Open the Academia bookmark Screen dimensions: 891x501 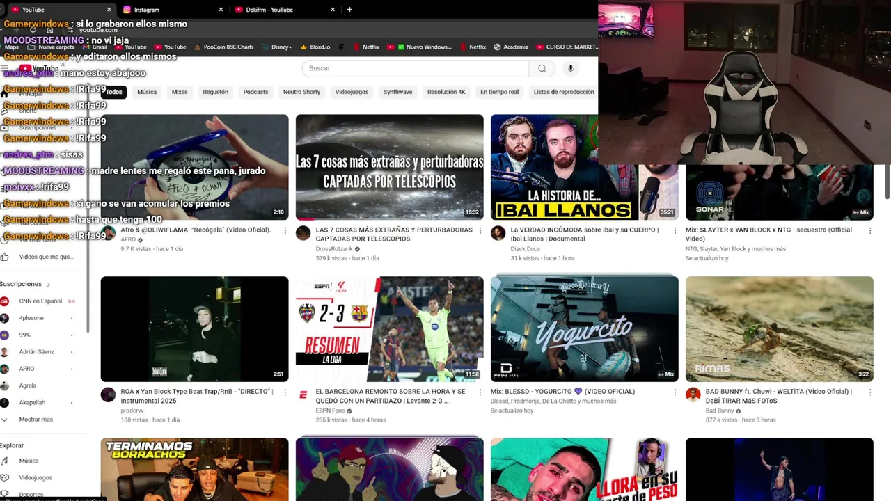pyautogui.click(x=511, y=47)
